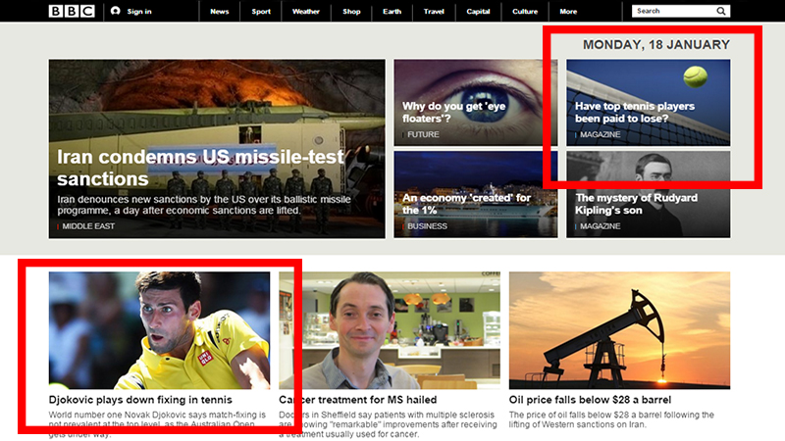Open Culture from the top navigation
This screenshot has width=785, height=441.
[x=526, y=12]
